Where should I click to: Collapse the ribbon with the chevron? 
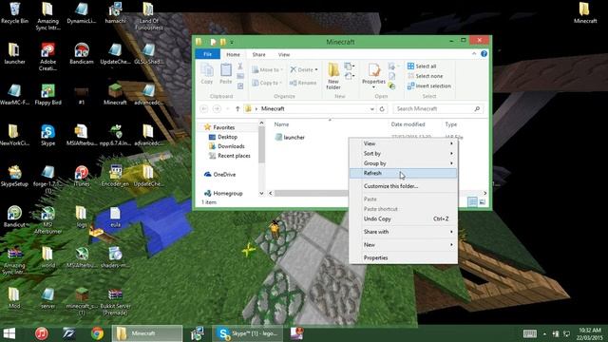point(474,54)
